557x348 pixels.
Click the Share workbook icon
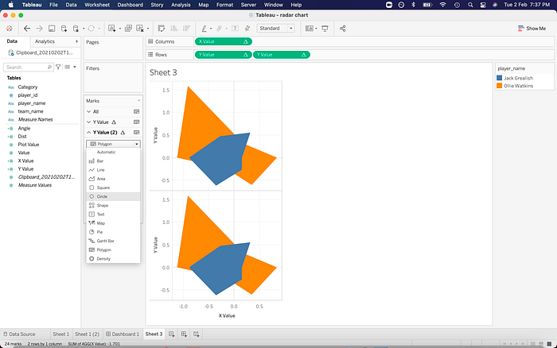[x=342, y=29]
